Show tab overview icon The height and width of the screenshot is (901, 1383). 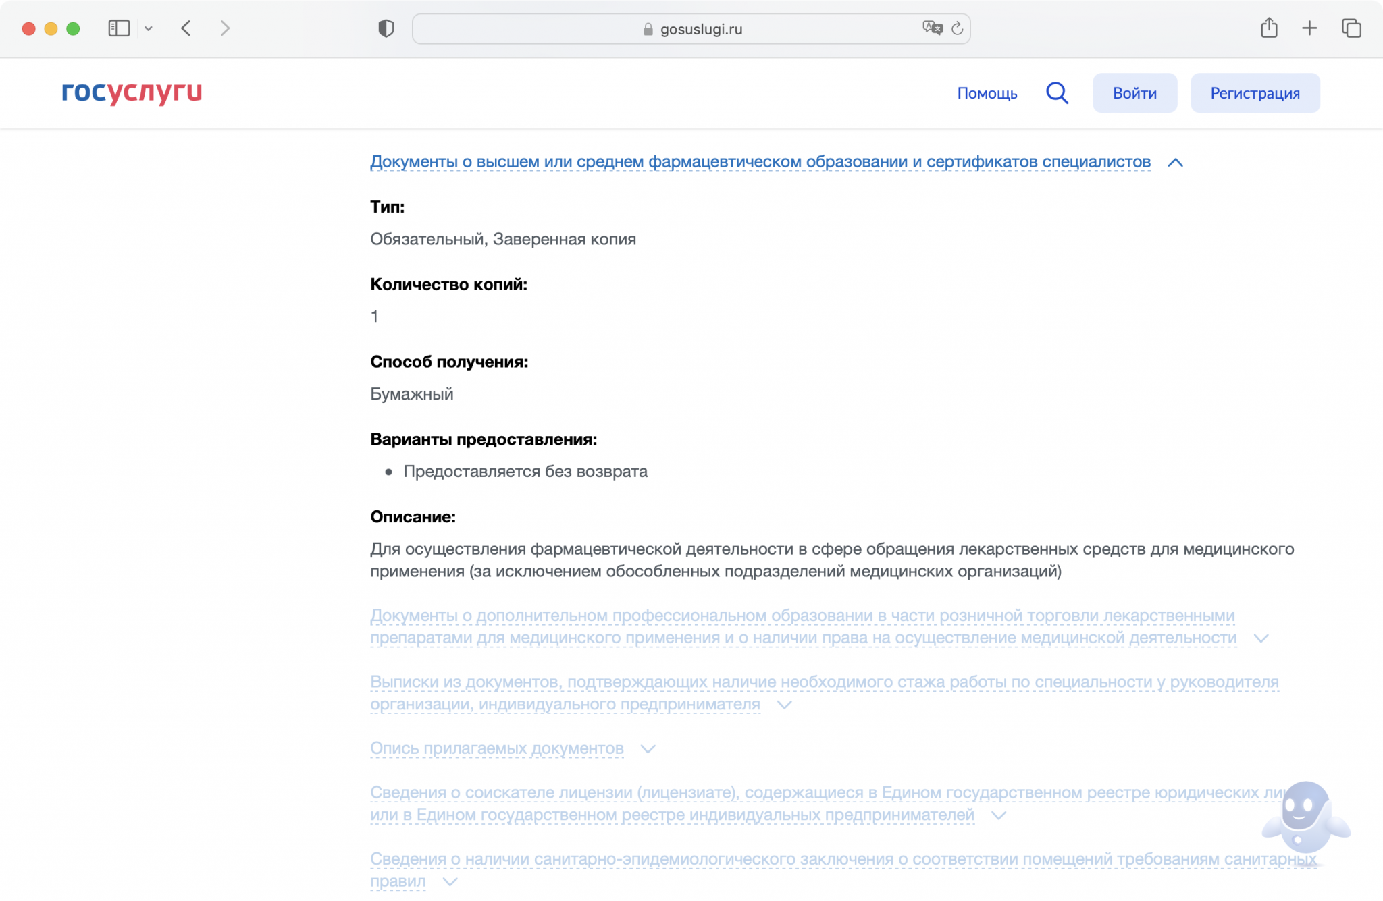1351,28
